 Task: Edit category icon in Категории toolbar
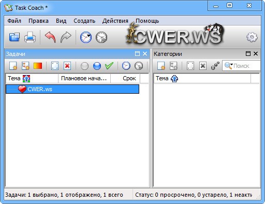[x=190, y=66]
